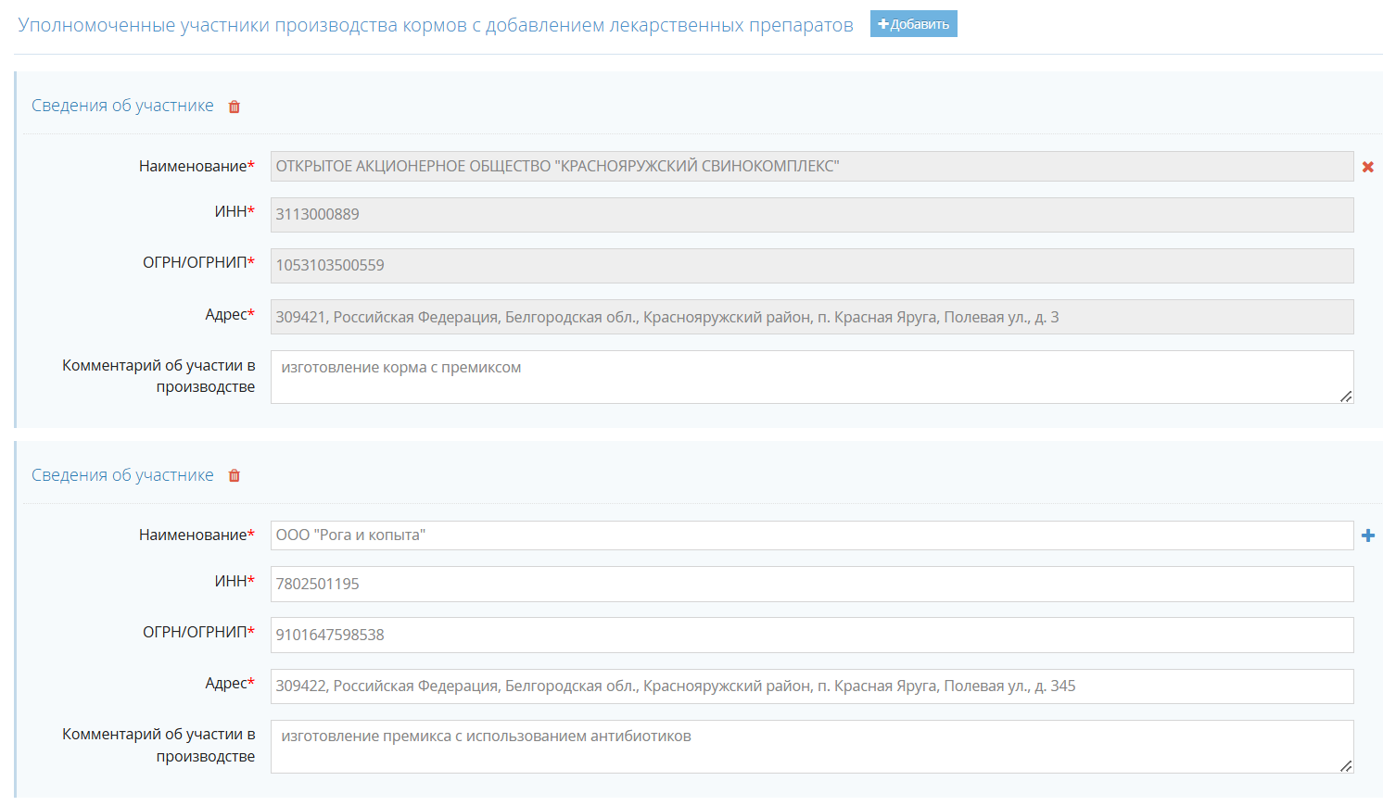The width and height of the screenshot is (1383, 806).
Task: Click the resize handle of first comment textarea
Action: (1346, 397)
